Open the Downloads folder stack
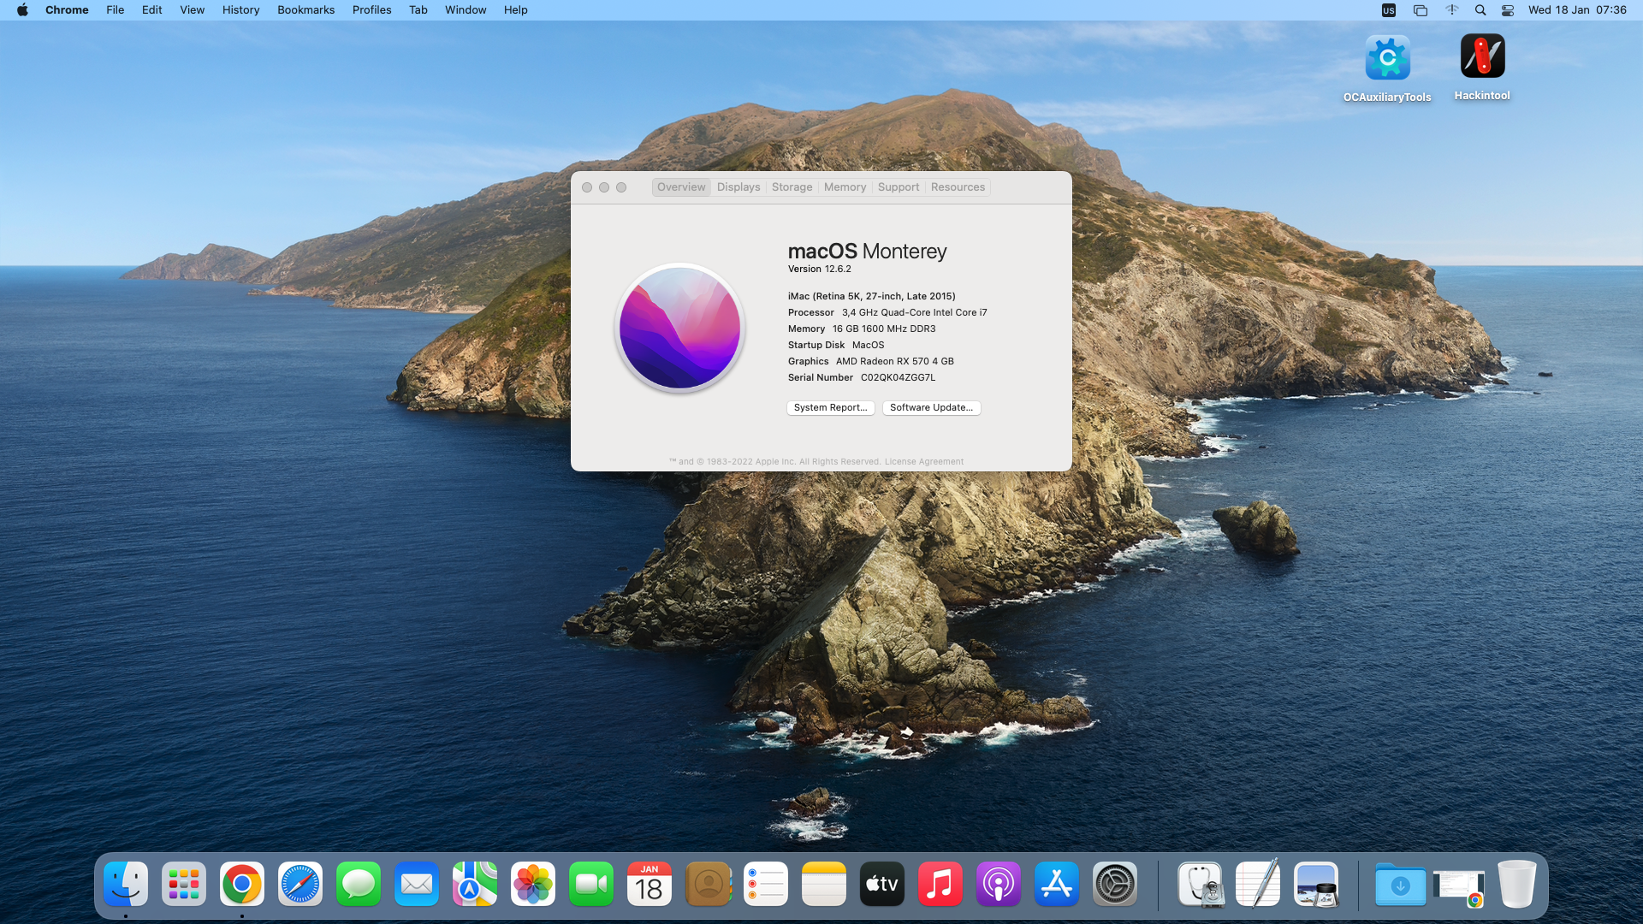1643x924 pixels. [1401, 884]
